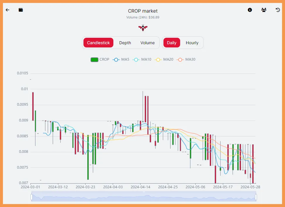Click the CROP market title

[143, 11]
